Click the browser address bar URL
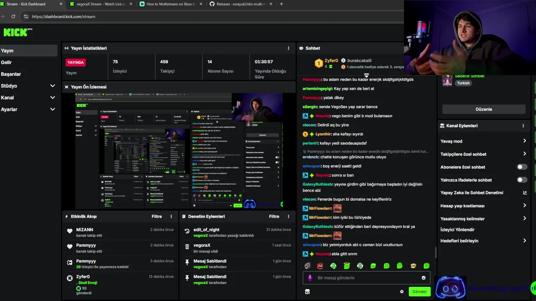 tap(63, 16)
